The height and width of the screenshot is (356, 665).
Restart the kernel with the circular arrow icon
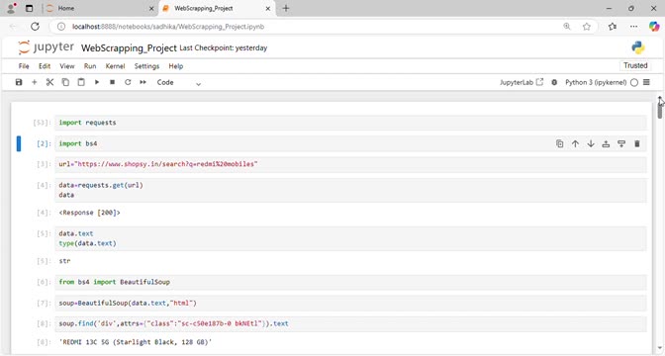click(128, 82)
